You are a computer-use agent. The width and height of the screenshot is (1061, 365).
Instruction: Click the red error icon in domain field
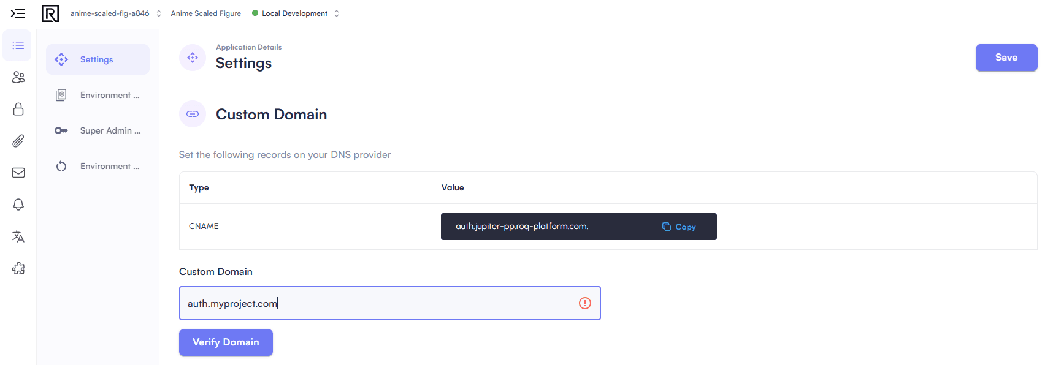point(585,303)
